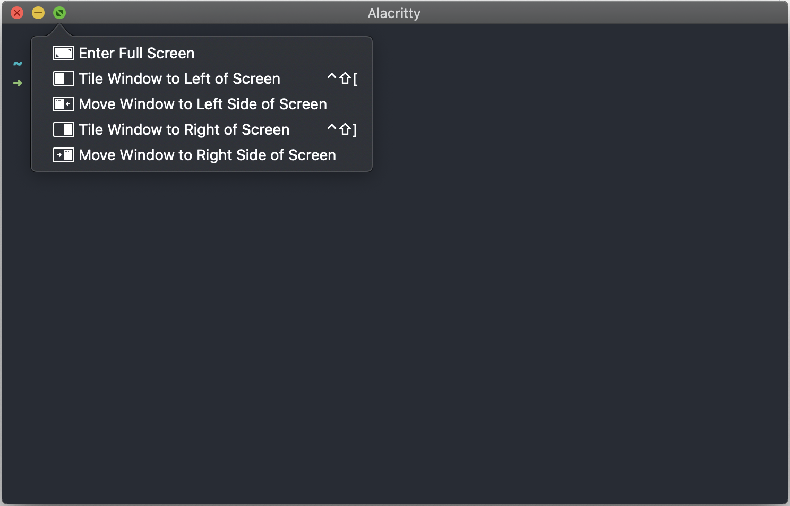The image size is (790, 506).
Task: Click the green full screen window button
Action: [x=59, y=13]
